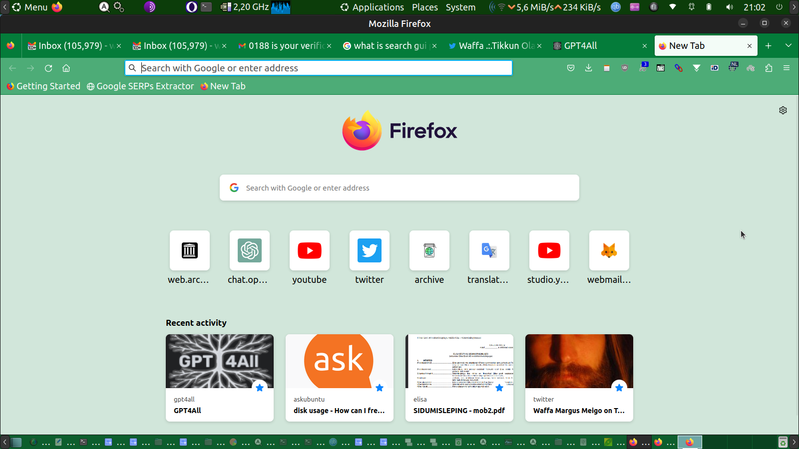
Task: Open the trash icon in bottom panel
Action: 783,442
